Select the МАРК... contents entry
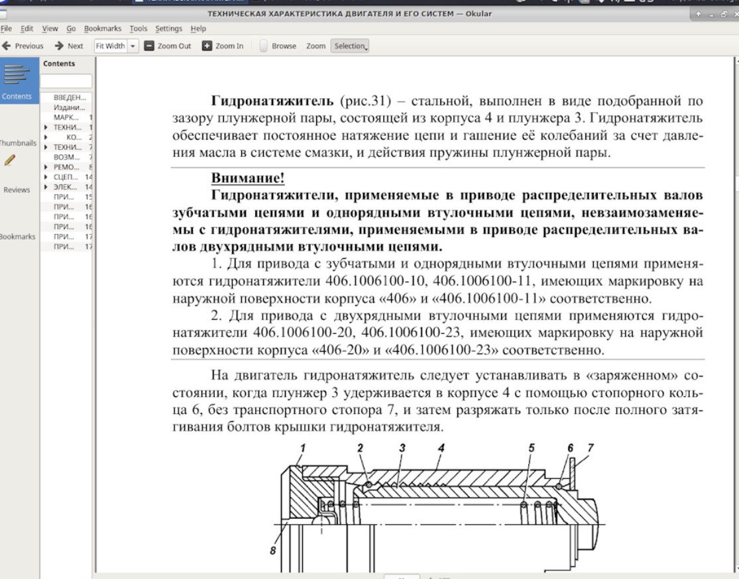 tap(66, 117)
